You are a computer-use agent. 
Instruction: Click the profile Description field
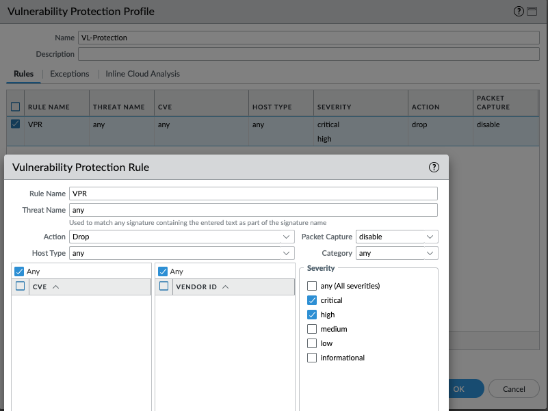[309, 54]
